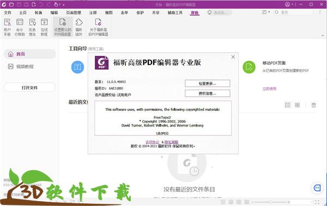Switch to the 共享 Share tab

click(x=155, y=13)
